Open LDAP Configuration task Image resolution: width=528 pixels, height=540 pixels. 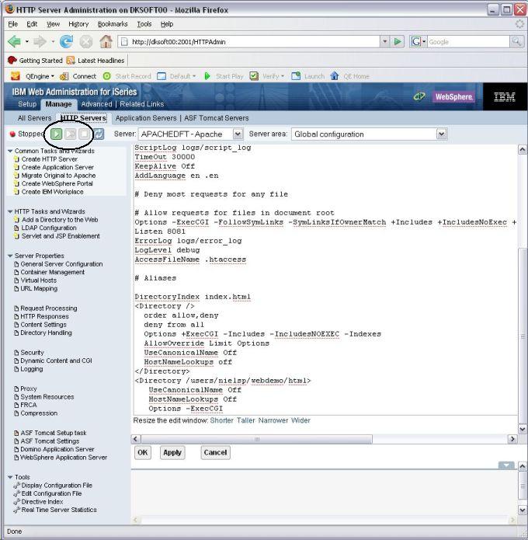49,228
